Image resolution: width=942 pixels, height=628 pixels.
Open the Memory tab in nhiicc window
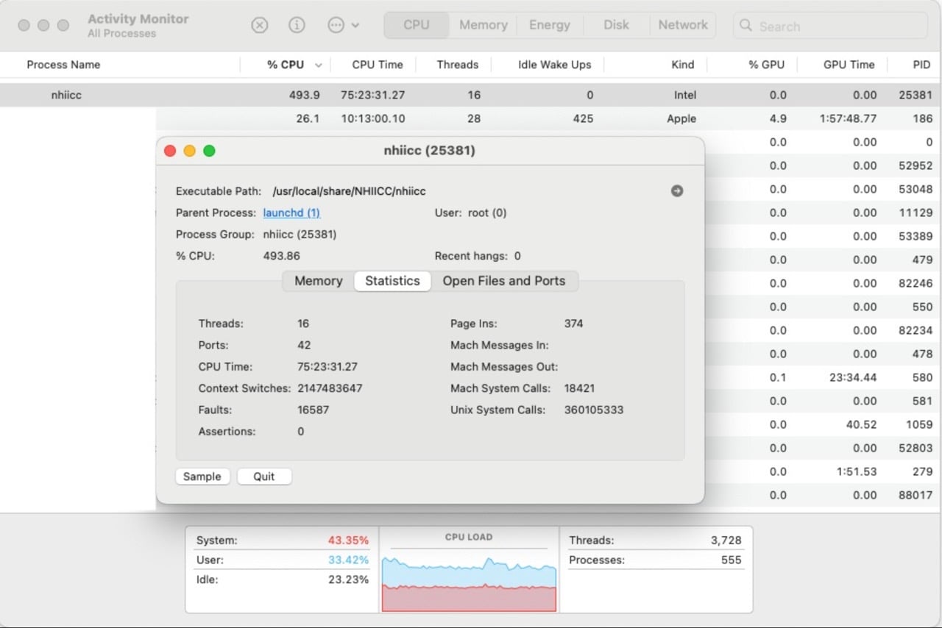319,281
